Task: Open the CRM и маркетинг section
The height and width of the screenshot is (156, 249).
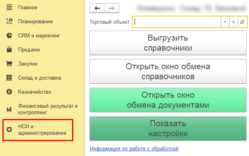Action: point(39,35)
